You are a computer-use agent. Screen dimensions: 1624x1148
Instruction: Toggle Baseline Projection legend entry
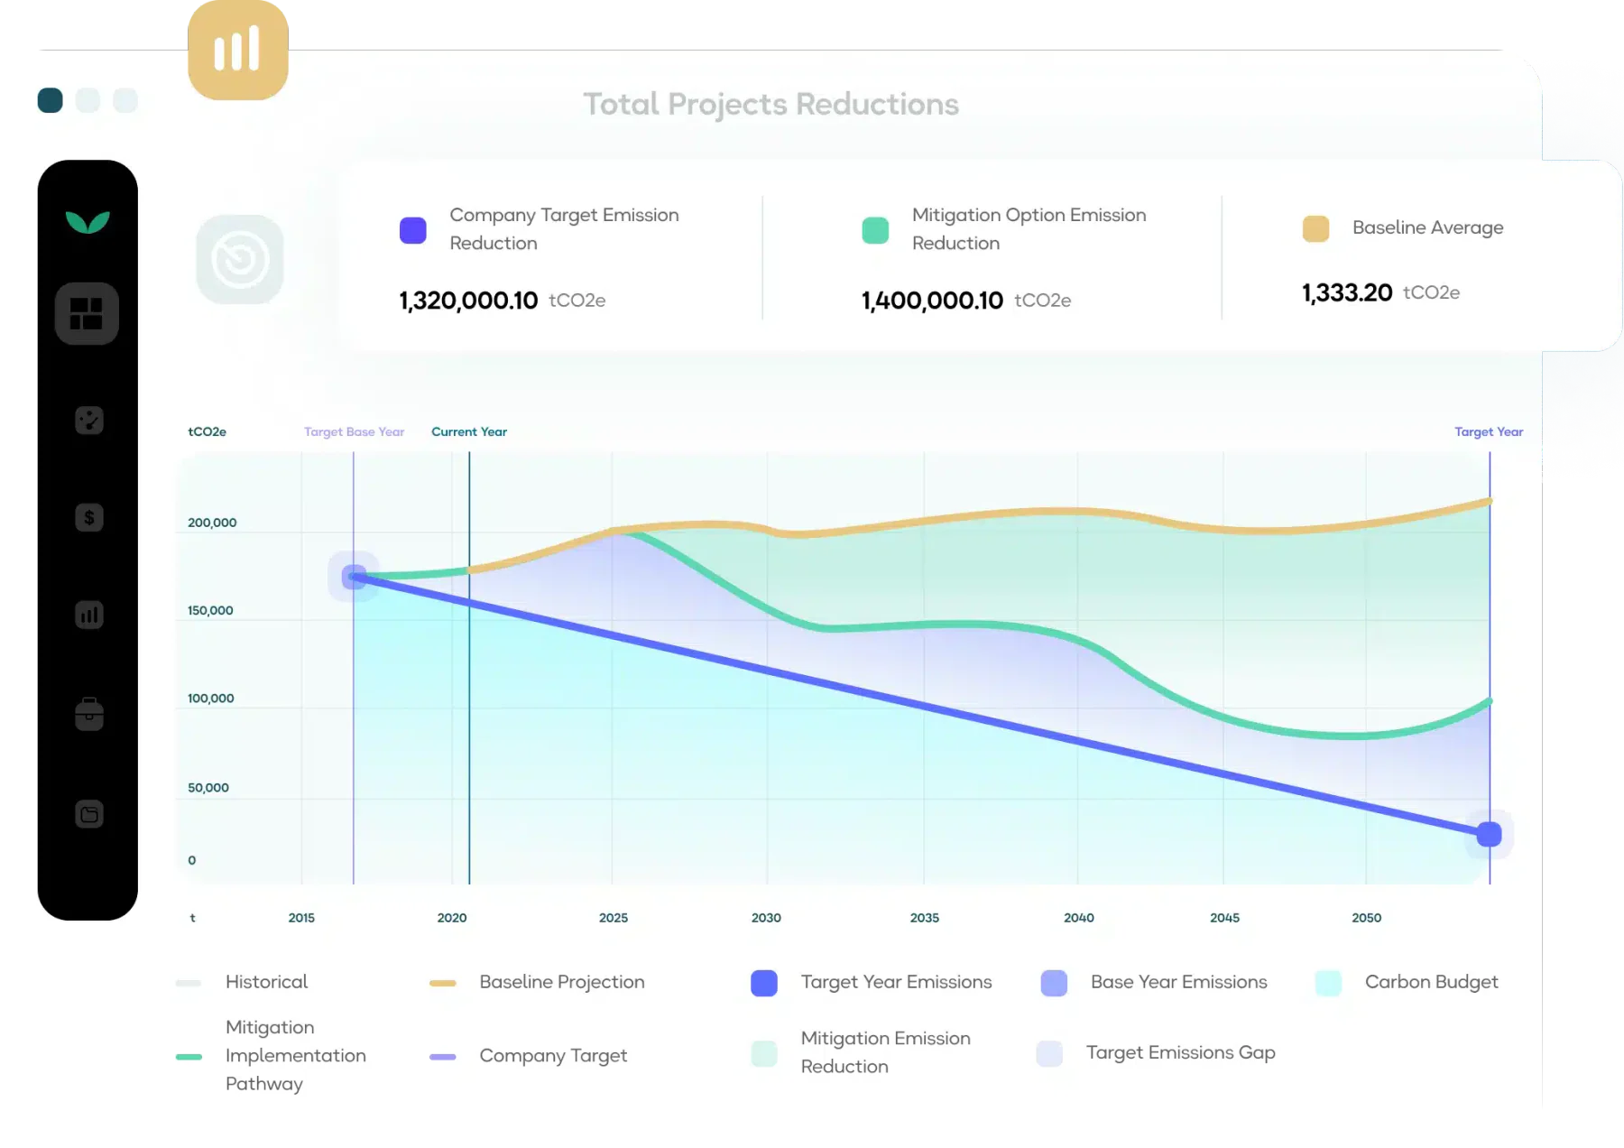(x=537, y=982)
